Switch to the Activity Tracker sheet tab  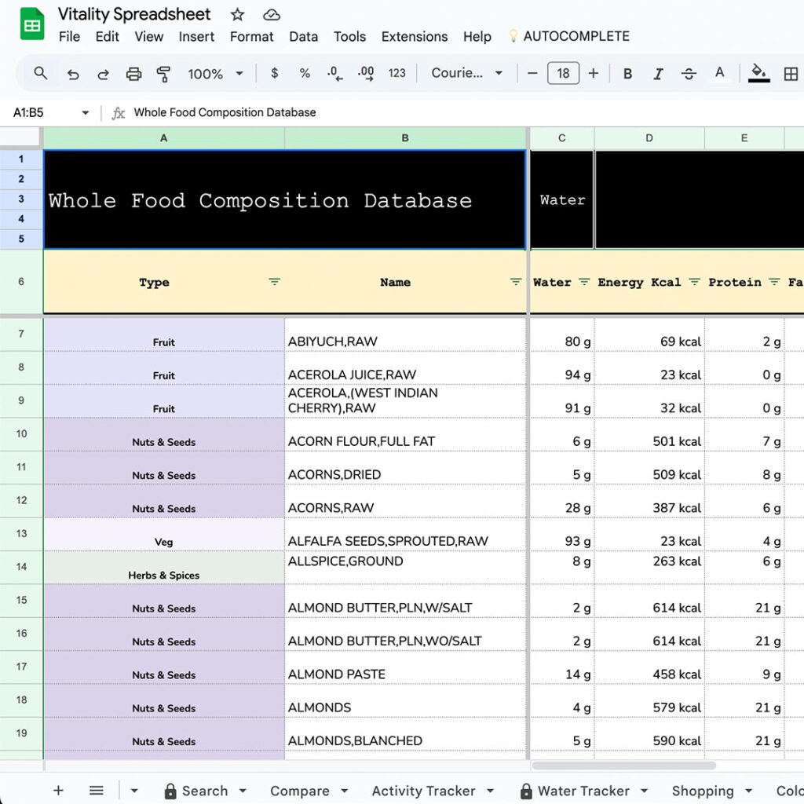[423, 791]
